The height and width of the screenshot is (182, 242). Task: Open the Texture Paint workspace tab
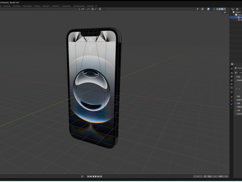pyautogui.click(x=27, y=6)
